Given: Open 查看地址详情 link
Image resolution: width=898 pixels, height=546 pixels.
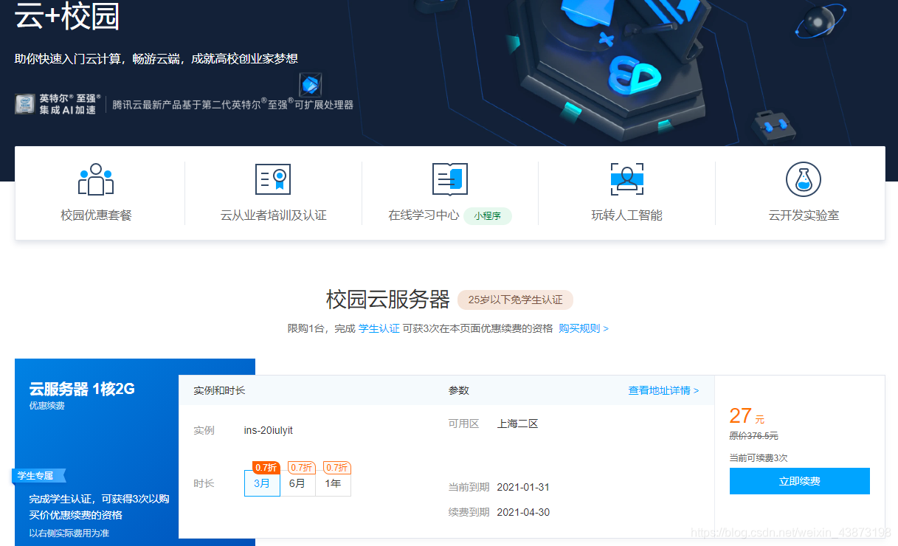Looking at the screenshot, I should (x=663, y=390).
